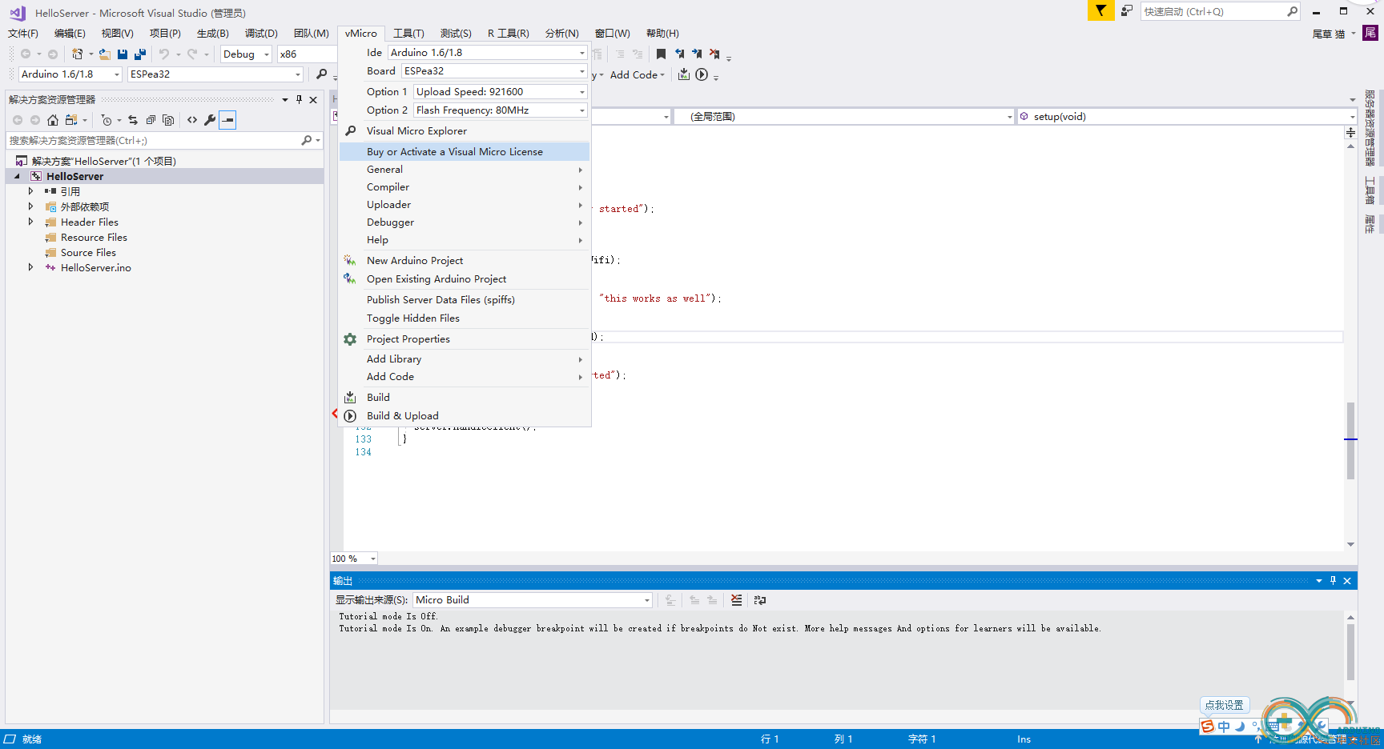Image resolution: width=1384 pixels, height=749 pixels.
Task: Click Build & Upload in the vMicro menu
Action: click(465, 416)
